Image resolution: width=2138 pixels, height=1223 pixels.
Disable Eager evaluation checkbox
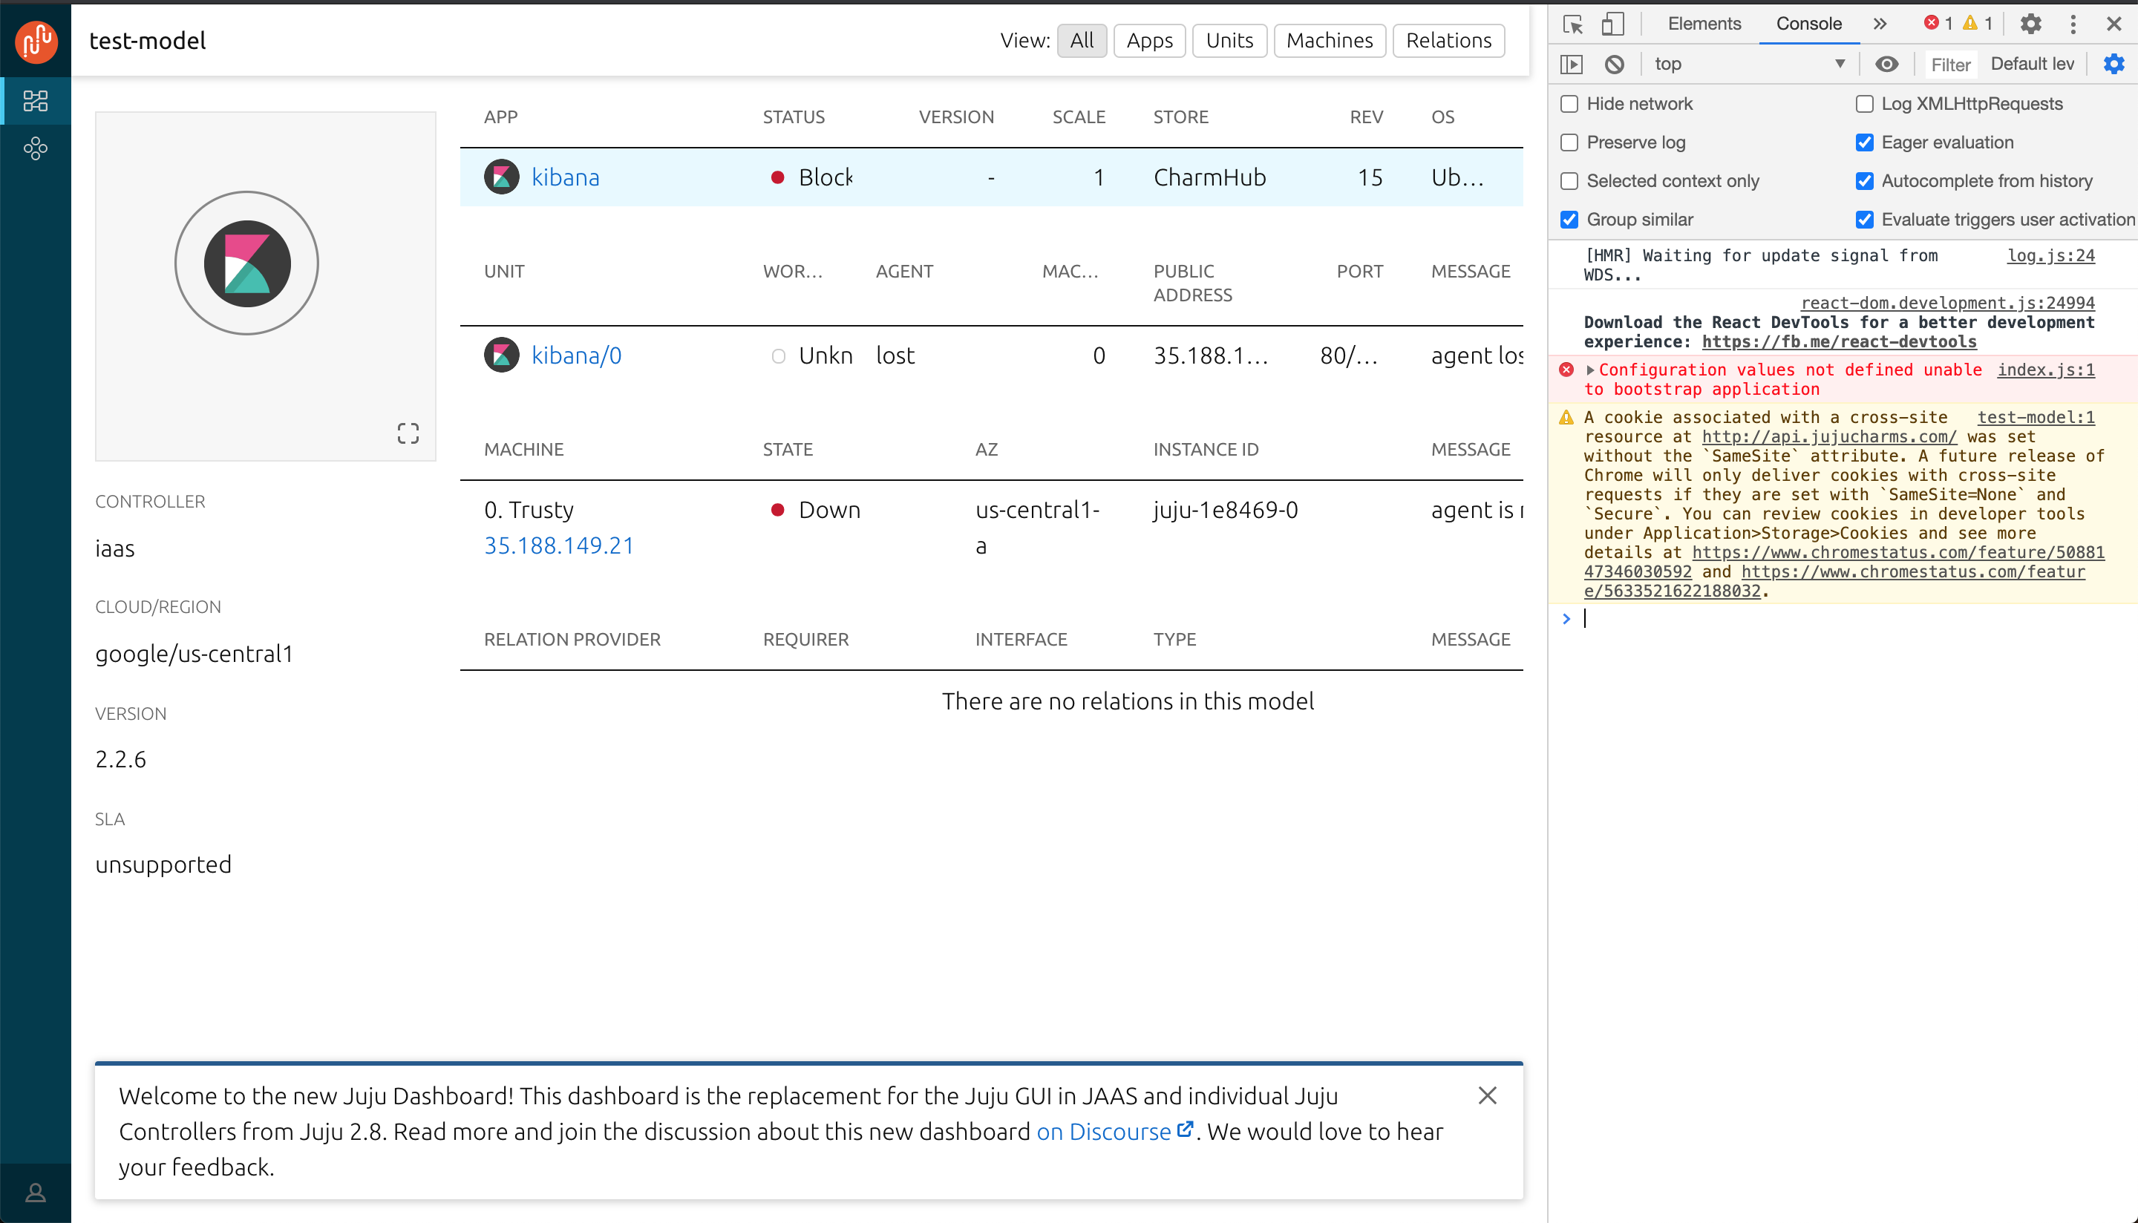coord(1864,142)
